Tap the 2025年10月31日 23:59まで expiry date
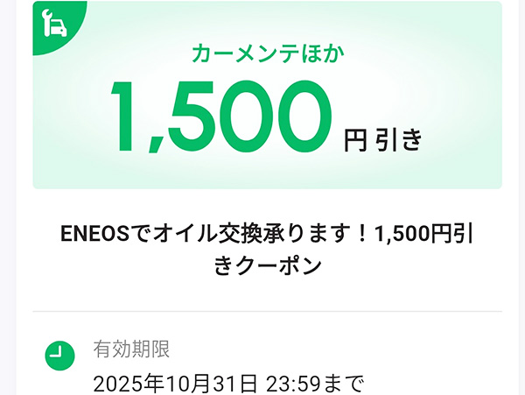The image size is (525, 395). pyautogui.click(x=228, y=384)
